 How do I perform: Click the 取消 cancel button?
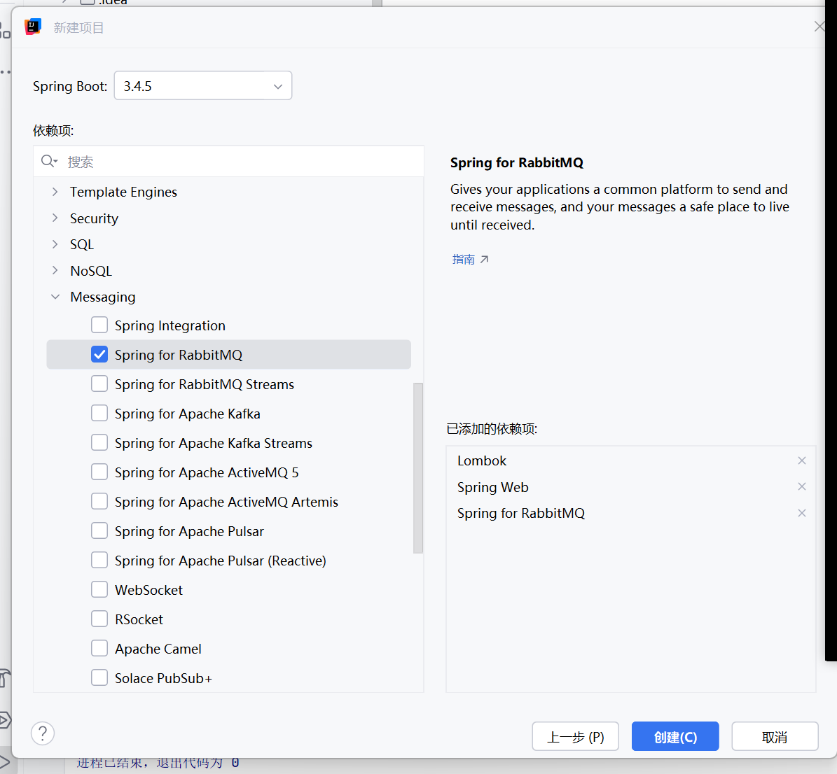click(x=775, y=737)
